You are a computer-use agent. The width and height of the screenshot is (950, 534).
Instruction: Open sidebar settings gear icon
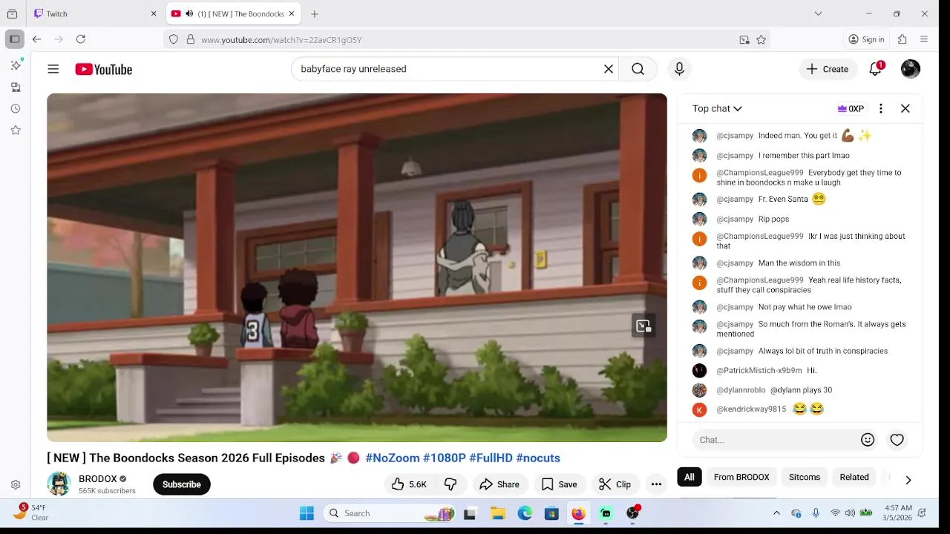click(16, 485)
